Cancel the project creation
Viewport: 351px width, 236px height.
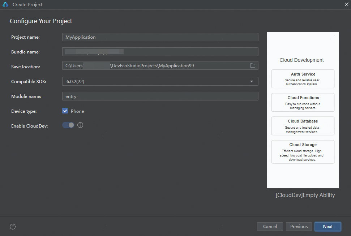coord(270,227)
